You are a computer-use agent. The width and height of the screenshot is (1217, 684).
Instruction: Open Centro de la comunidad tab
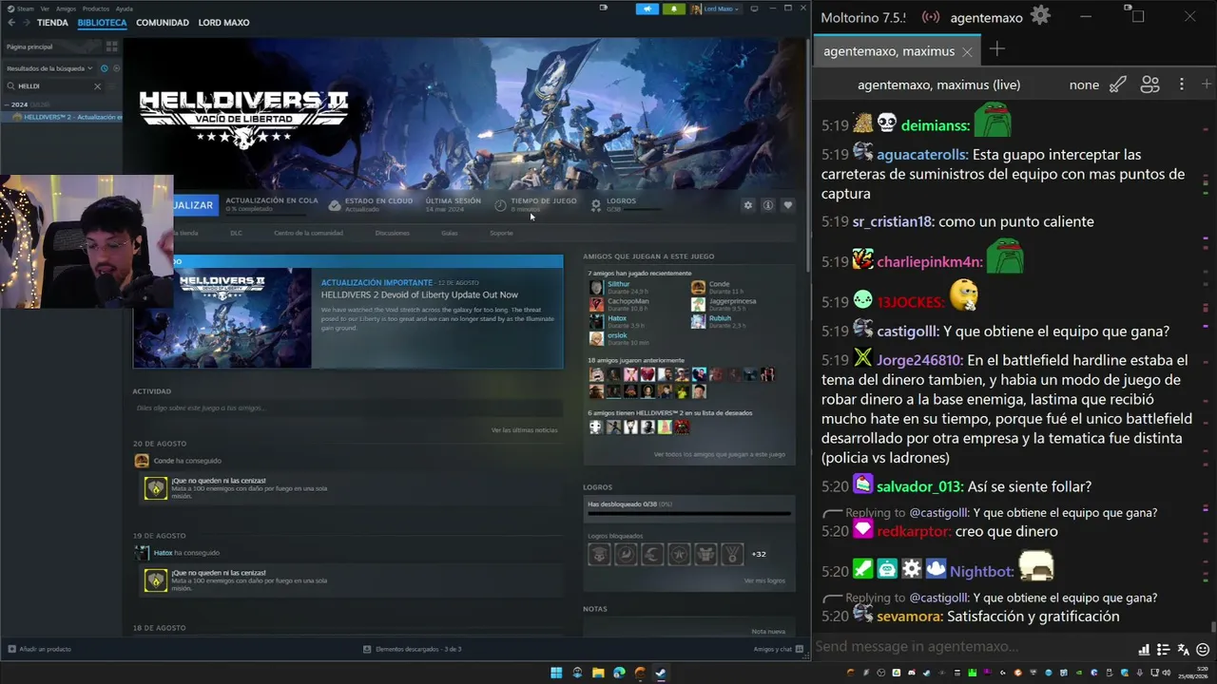click(308, 233)
